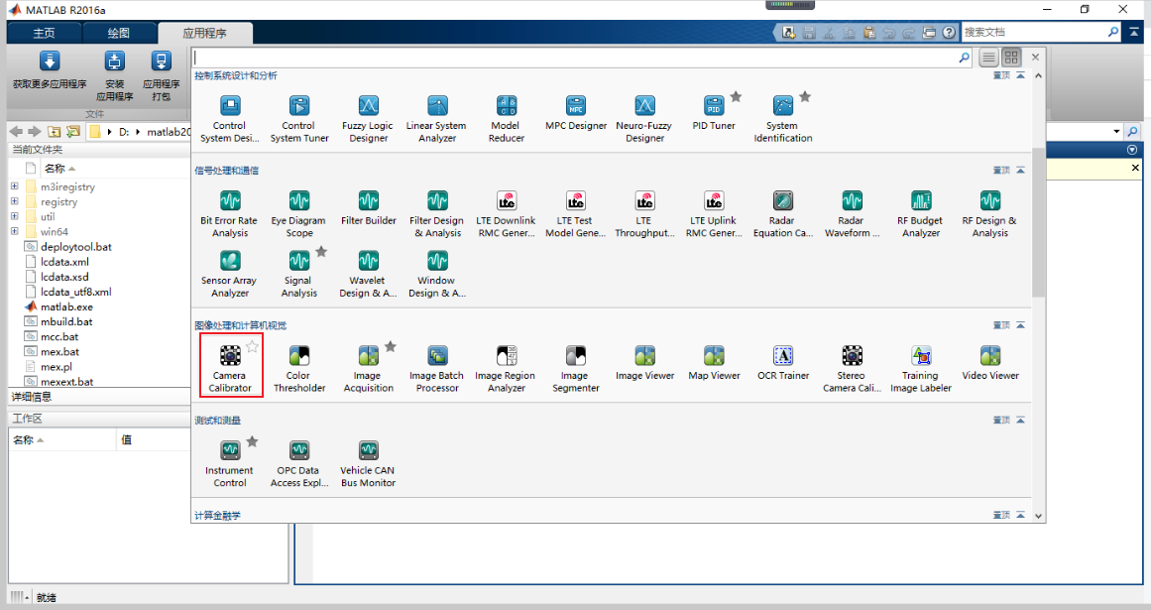Screen dimensions: 1151x610
Task: Toggle favorite star on Instrument Control
Action: [252, 441]
